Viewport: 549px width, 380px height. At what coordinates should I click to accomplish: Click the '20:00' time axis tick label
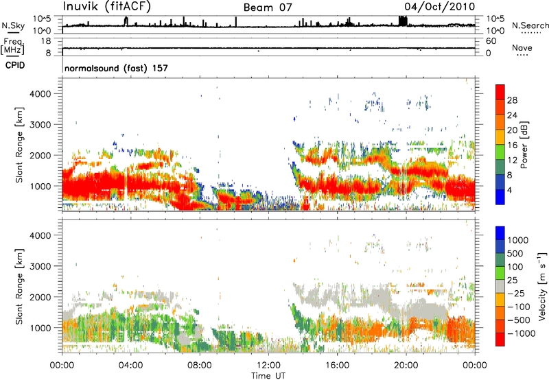click(x=406, y=366)
